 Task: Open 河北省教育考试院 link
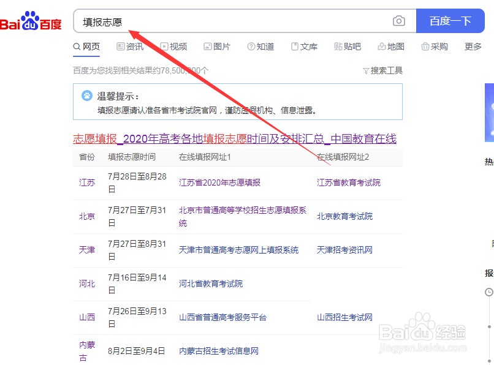pyautogui.click(x=211, y=284)
